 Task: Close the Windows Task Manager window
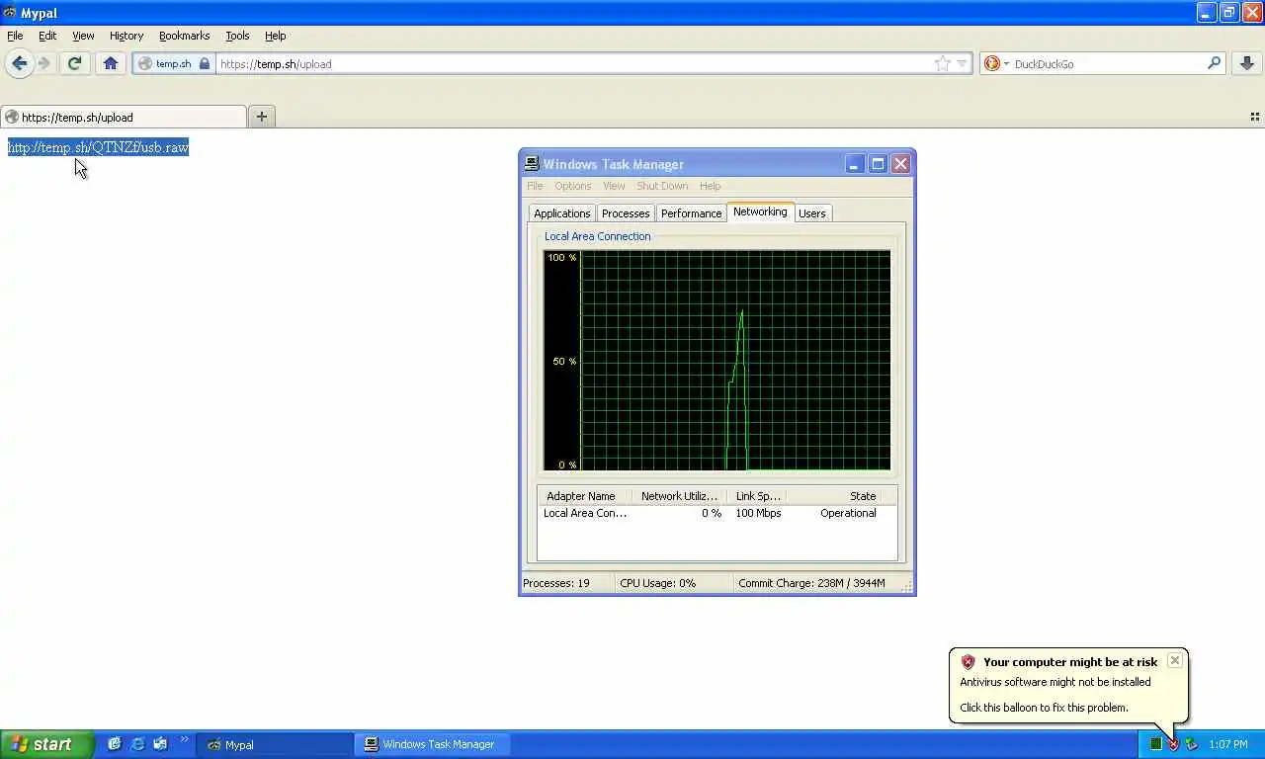coord(900,164)
